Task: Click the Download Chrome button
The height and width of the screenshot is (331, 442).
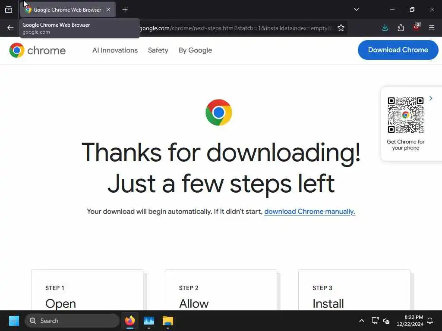Action: click(x=398, y=50)
